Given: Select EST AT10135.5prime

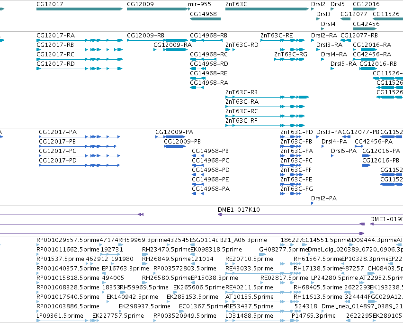Looking at the screenshot, I should tap(249, 297).
